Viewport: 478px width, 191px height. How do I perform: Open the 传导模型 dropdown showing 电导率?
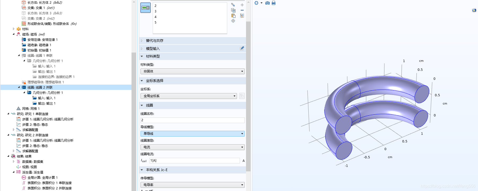pyautogui.click(x=192, y=185)
